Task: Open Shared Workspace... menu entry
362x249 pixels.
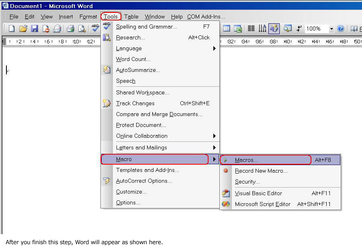Action: tap(160, 92)
